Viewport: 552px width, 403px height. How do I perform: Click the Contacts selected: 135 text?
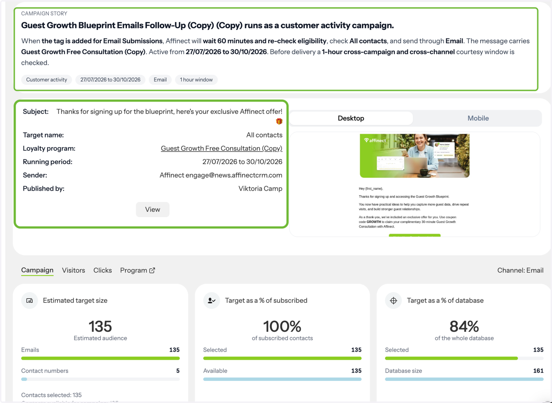[x=52, y=395]
